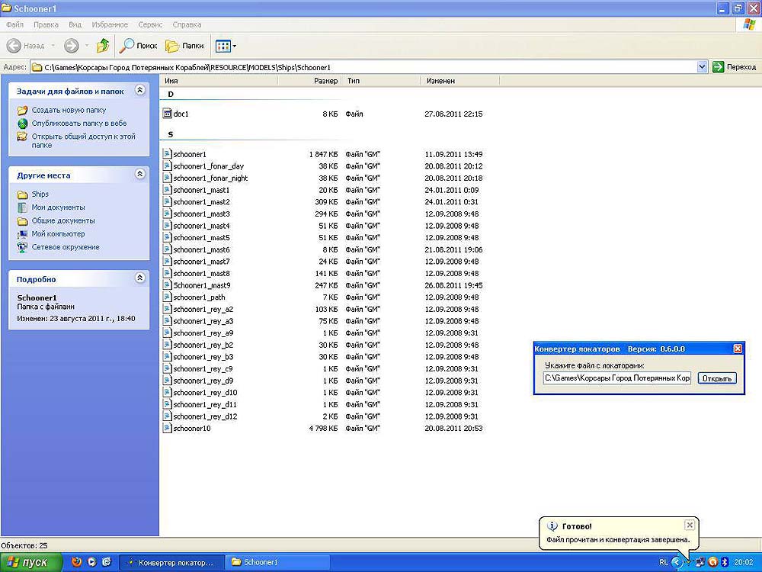762x572 pixels.
Task: Select the schooner10 file icon
Action: 167,428
